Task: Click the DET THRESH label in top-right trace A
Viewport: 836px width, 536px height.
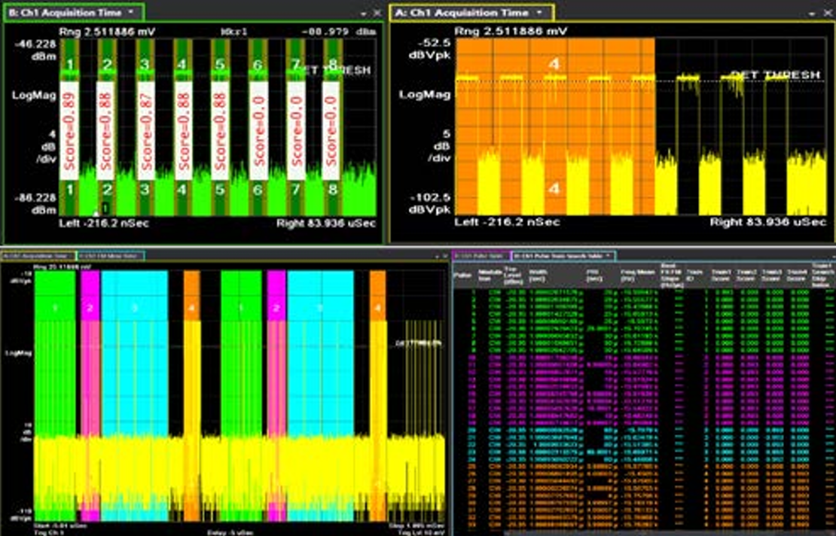Action: click(775, 75)
